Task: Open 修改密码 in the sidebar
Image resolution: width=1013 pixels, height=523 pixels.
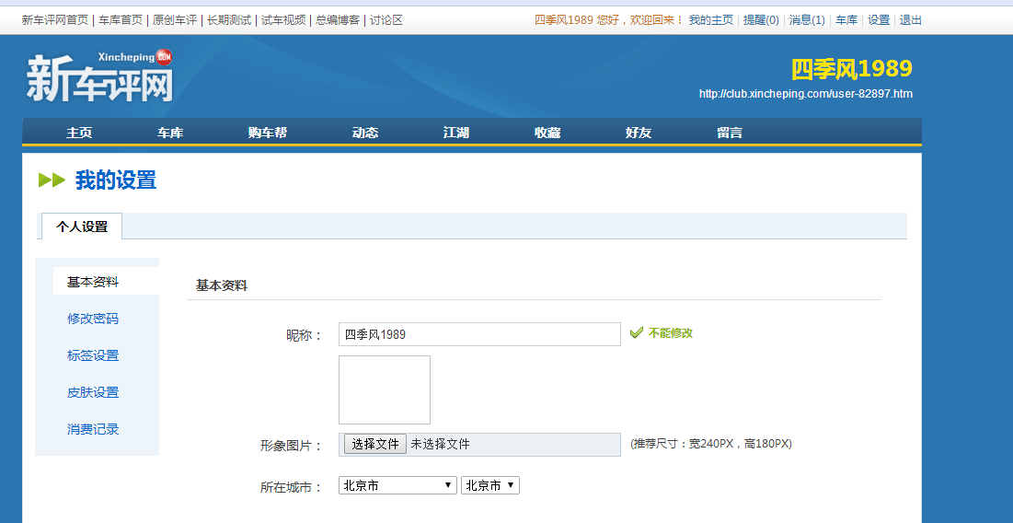Action: 93,319
